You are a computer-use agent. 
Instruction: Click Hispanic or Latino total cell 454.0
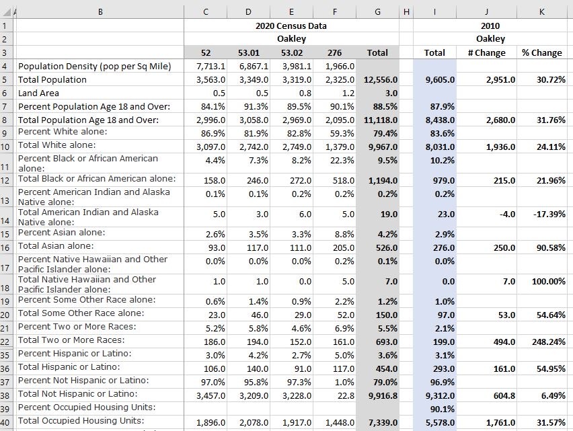(377, 369)
